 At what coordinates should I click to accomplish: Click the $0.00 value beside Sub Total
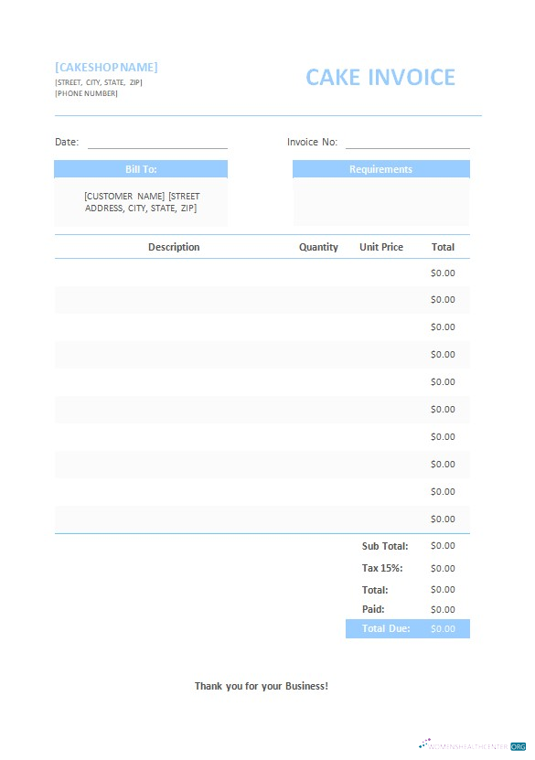pos(443,546)
